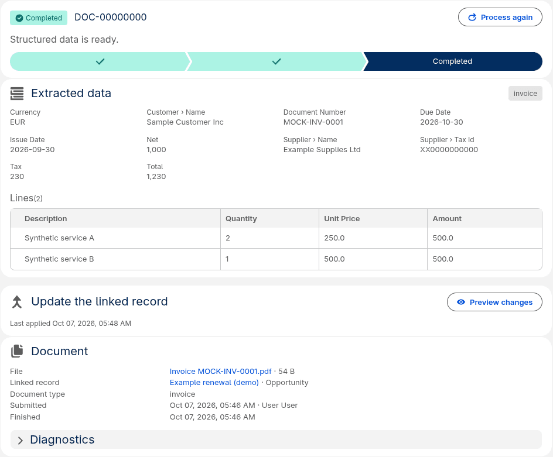Expand the Diagnostics section
The height and width of the screenshot is (457, 553).
[x=276, y=439]
